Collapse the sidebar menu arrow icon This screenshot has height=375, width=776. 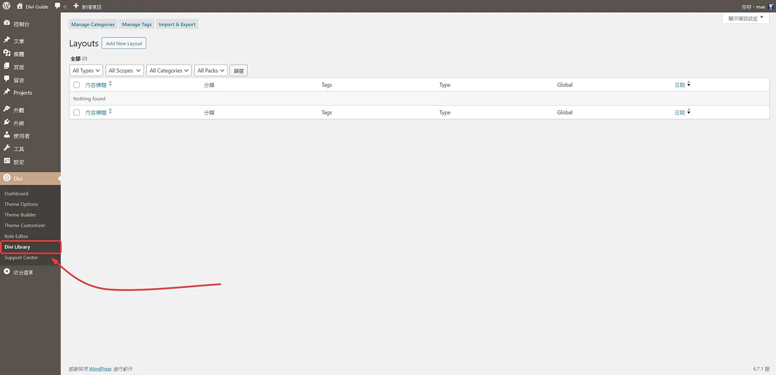click(7, 272)
